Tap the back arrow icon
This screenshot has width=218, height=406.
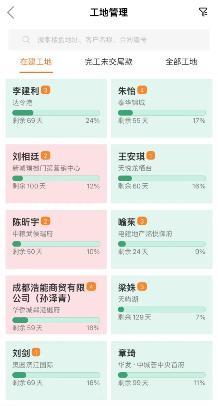11,12
